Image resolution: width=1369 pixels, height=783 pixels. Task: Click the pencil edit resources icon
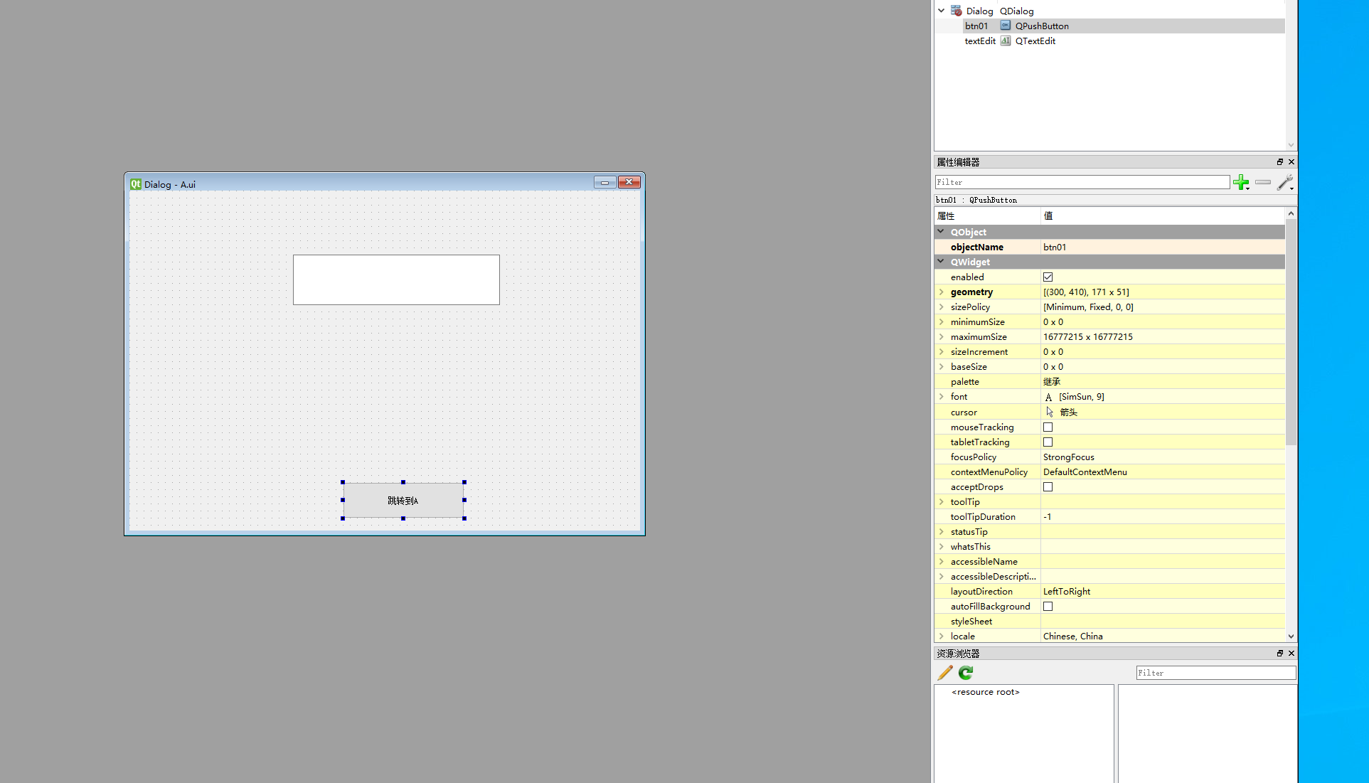(x=945, y=673)
